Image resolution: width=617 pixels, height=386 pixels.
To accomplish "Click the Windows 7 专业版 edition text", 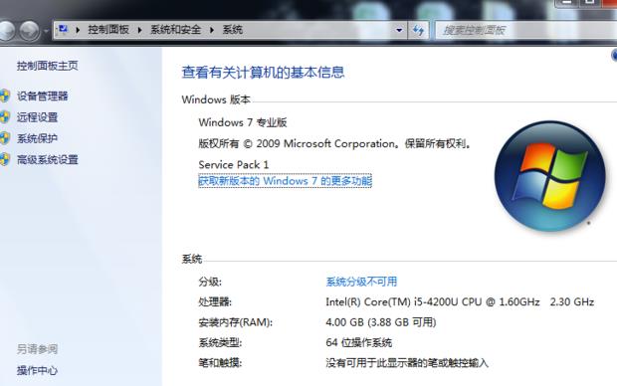I will [x=243, y=122].
